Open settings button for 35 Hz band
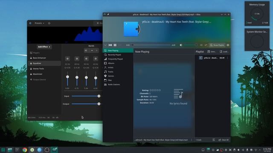Viewport: 273px width, 153px height. click(x=86, y=59)
